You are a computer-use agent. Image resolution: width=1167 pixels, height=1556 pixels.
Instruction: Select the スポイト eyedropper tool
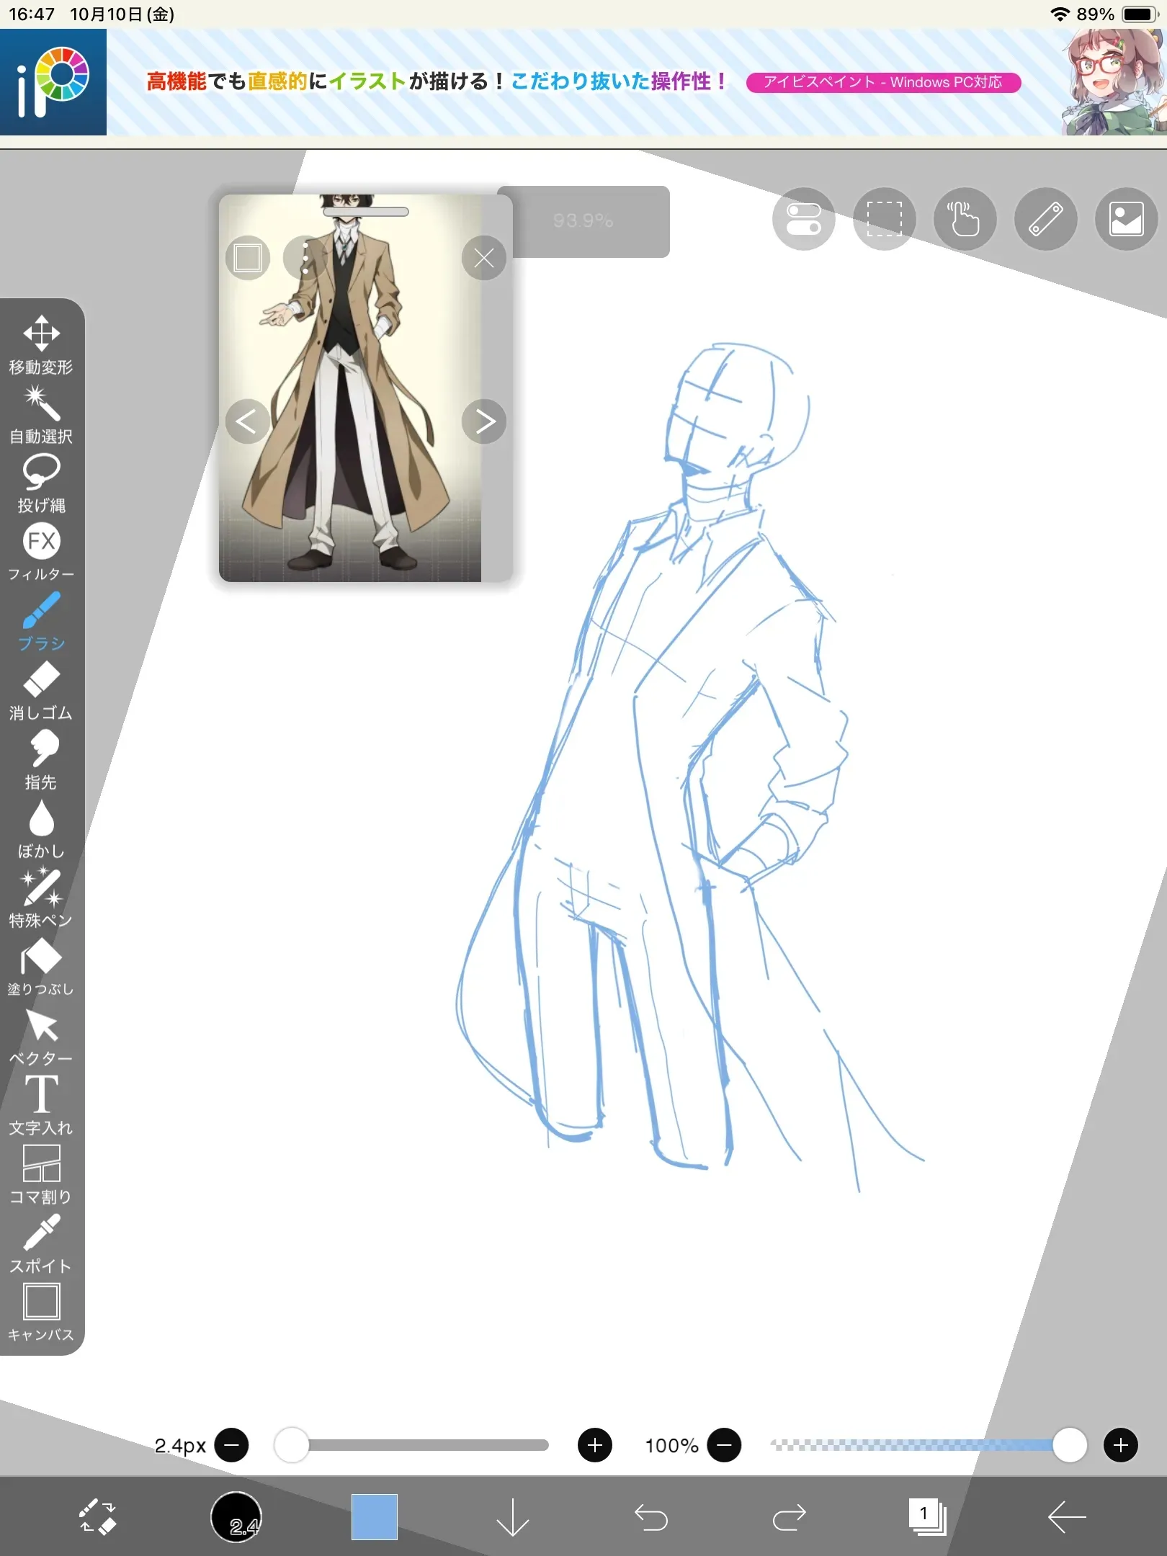[41, 1244]
